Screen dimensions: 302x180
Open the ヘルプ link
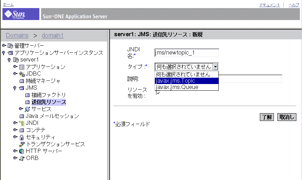[294, 5]
